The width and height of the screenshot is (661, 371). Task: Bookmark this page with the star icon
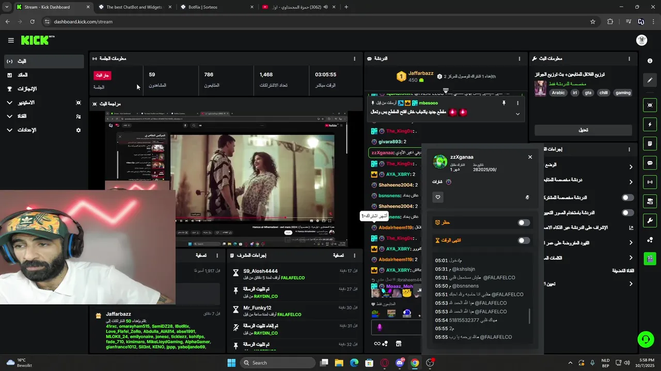(593, 22)
